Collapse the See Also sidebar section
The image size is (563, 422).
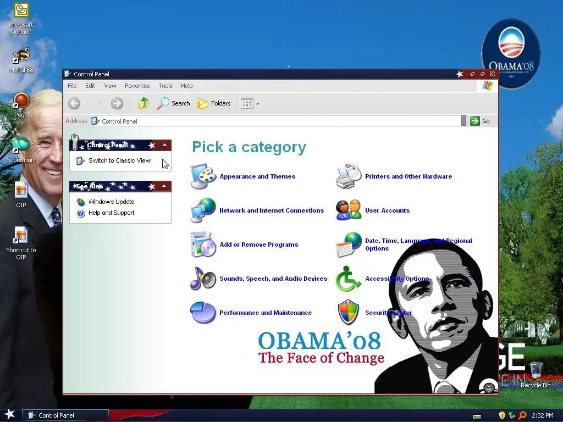point(164,186)
